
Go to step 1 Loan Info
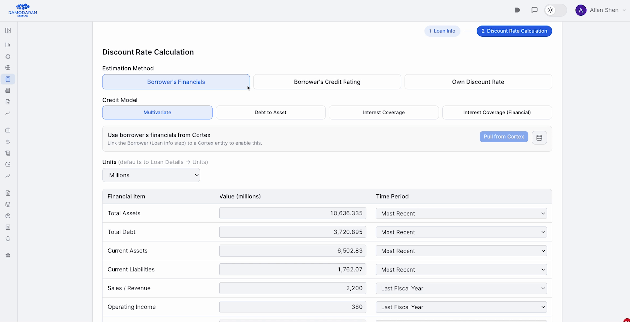click(x=442, y=31)
